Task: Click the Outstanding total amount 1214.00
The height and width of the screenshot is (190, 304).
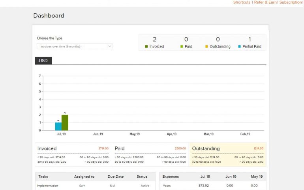Action: [x=259, y=148]
